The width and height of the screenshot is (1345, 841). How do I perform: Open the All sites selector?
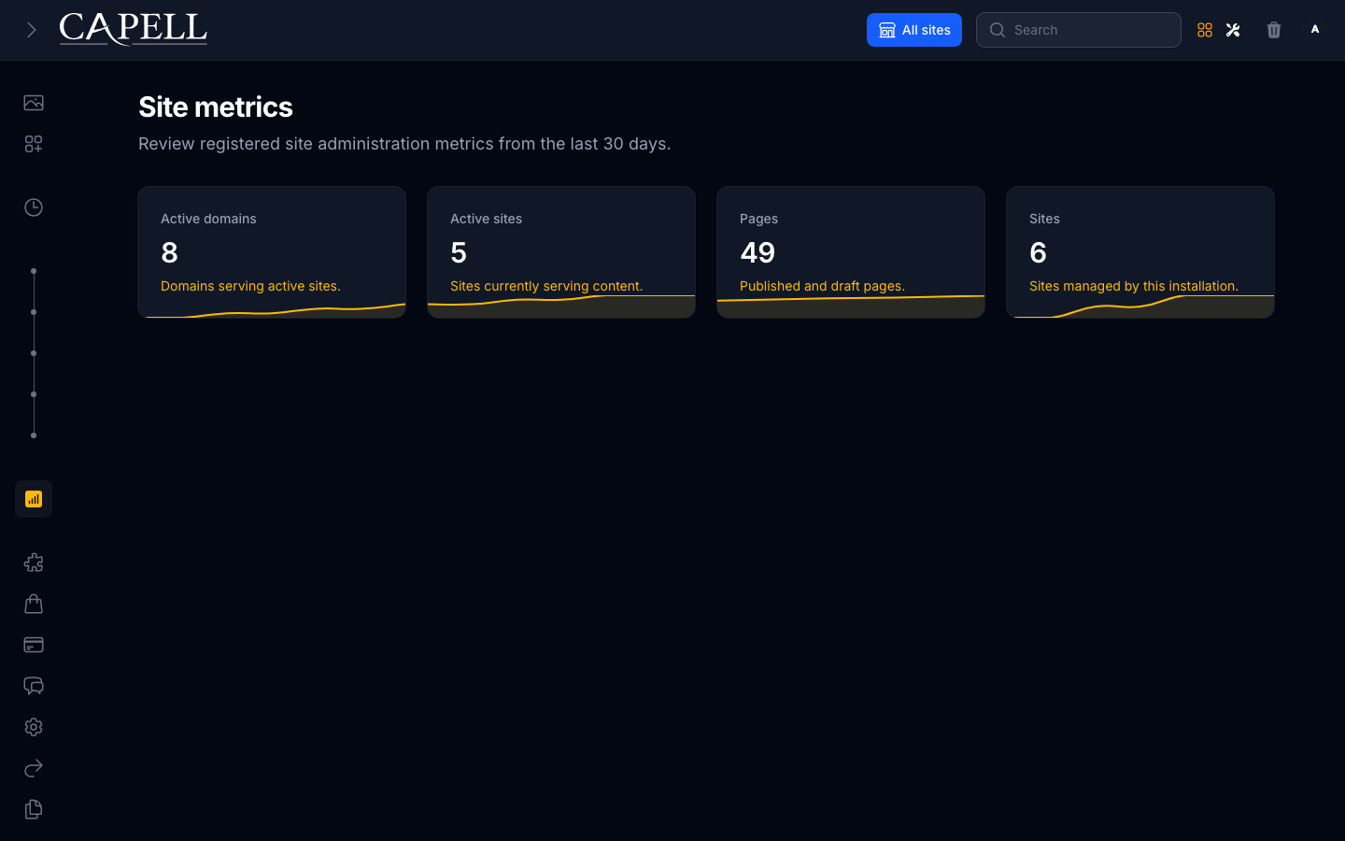click(x=914, y=30)
